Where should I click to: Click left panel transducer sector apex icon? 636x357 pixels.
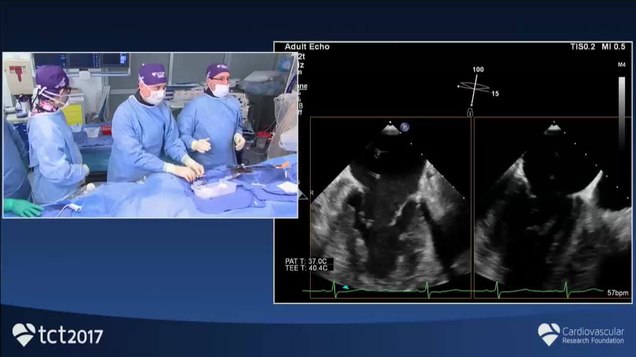tap(391, 130)
